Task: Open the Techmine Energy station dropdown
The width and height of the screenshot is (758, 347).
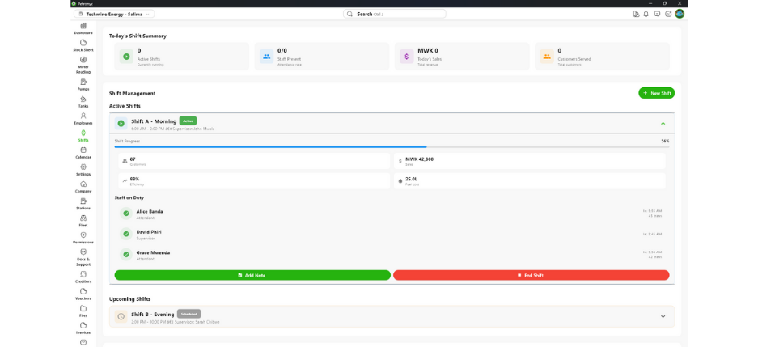Action: pyautogui.click(x=114, y=14)
